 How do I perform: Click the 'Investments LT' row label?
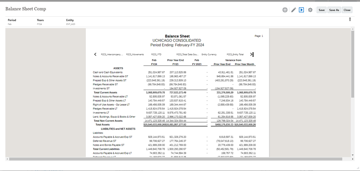(x=101, y=113)
